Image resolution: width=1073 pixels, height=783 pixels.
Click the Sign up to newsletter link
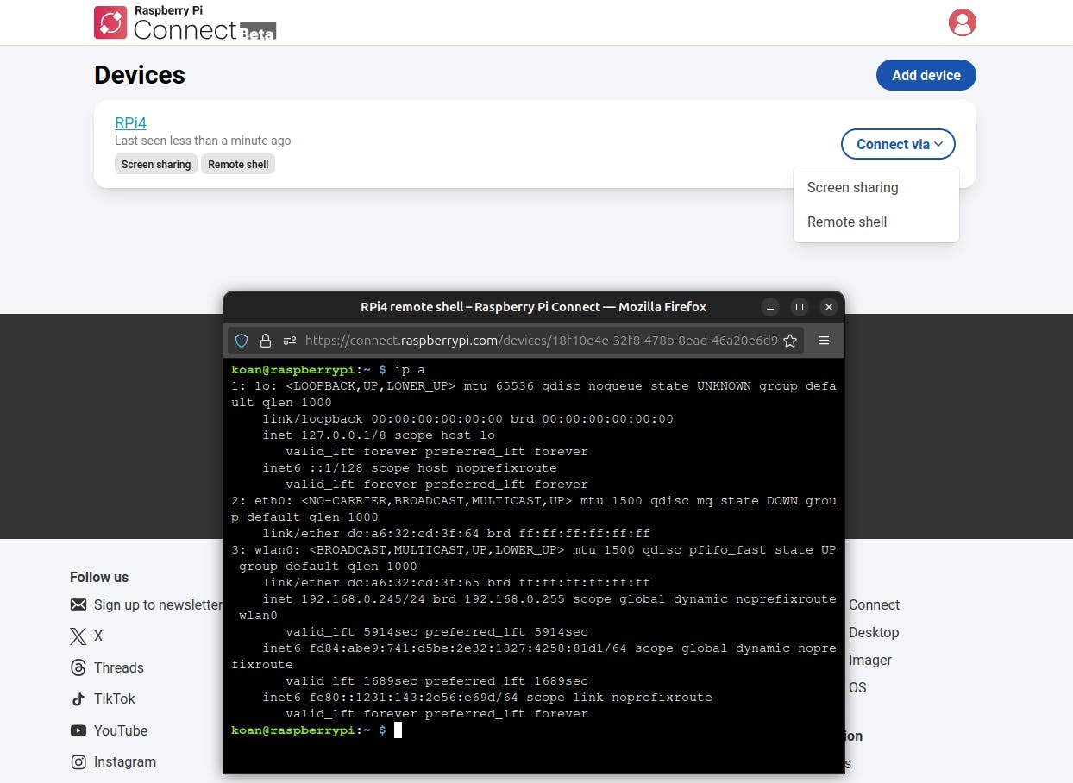point(159,604)
